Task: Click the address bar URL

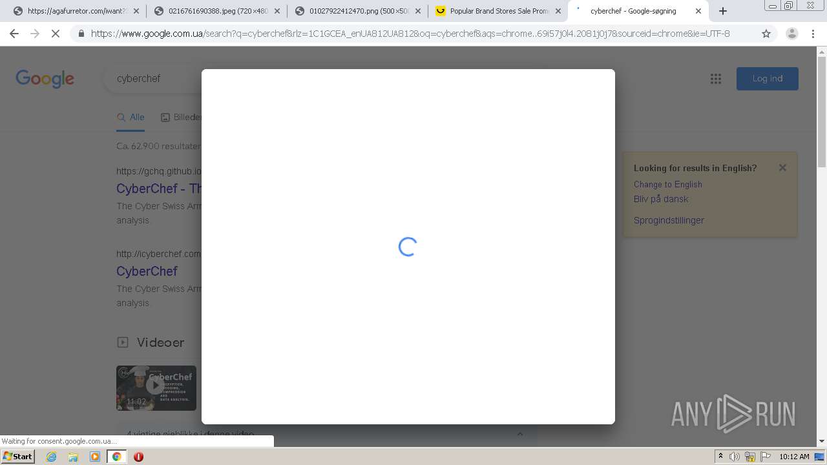Action: pyautogui.click(x=410, y=34)
